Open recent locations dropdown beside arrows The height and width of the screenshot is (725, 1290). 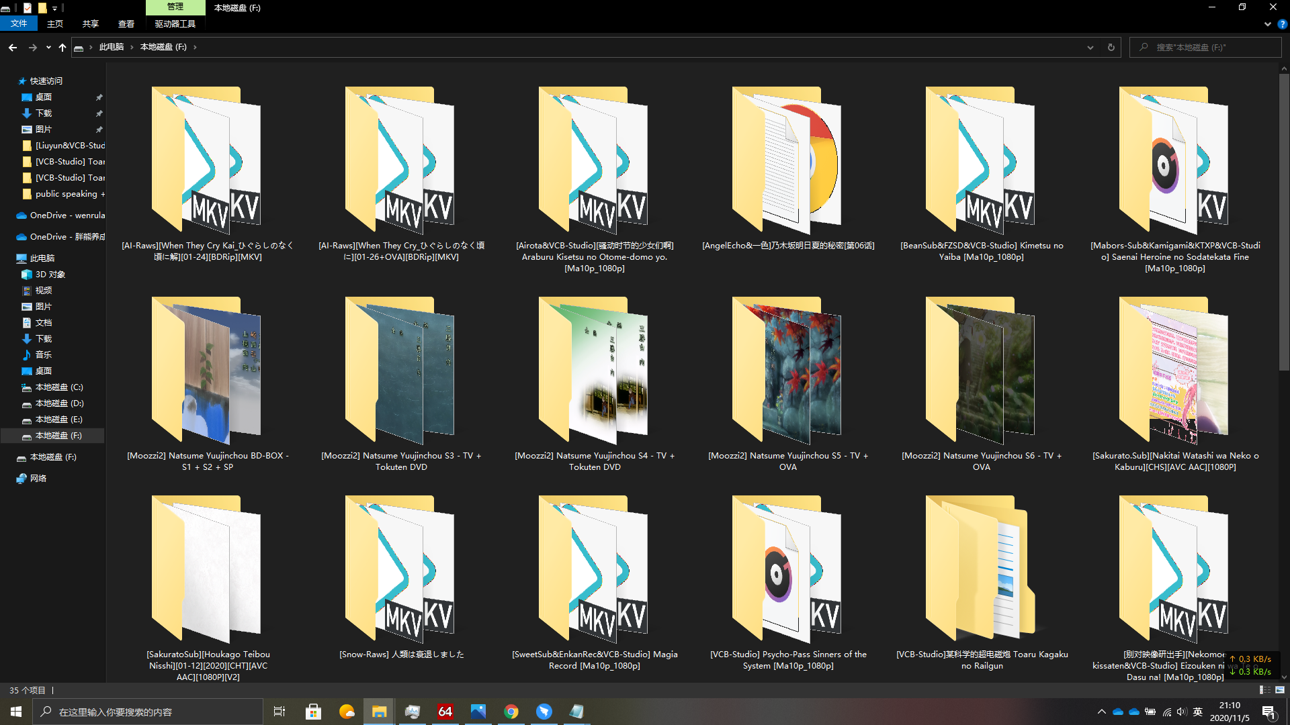(48, 47)
